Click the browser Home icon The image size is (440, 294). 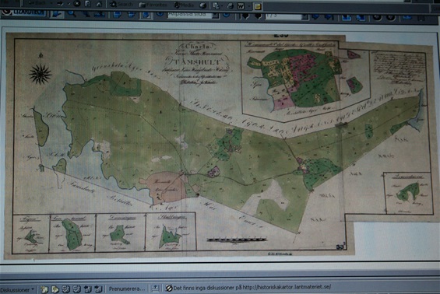coord(98,4)
